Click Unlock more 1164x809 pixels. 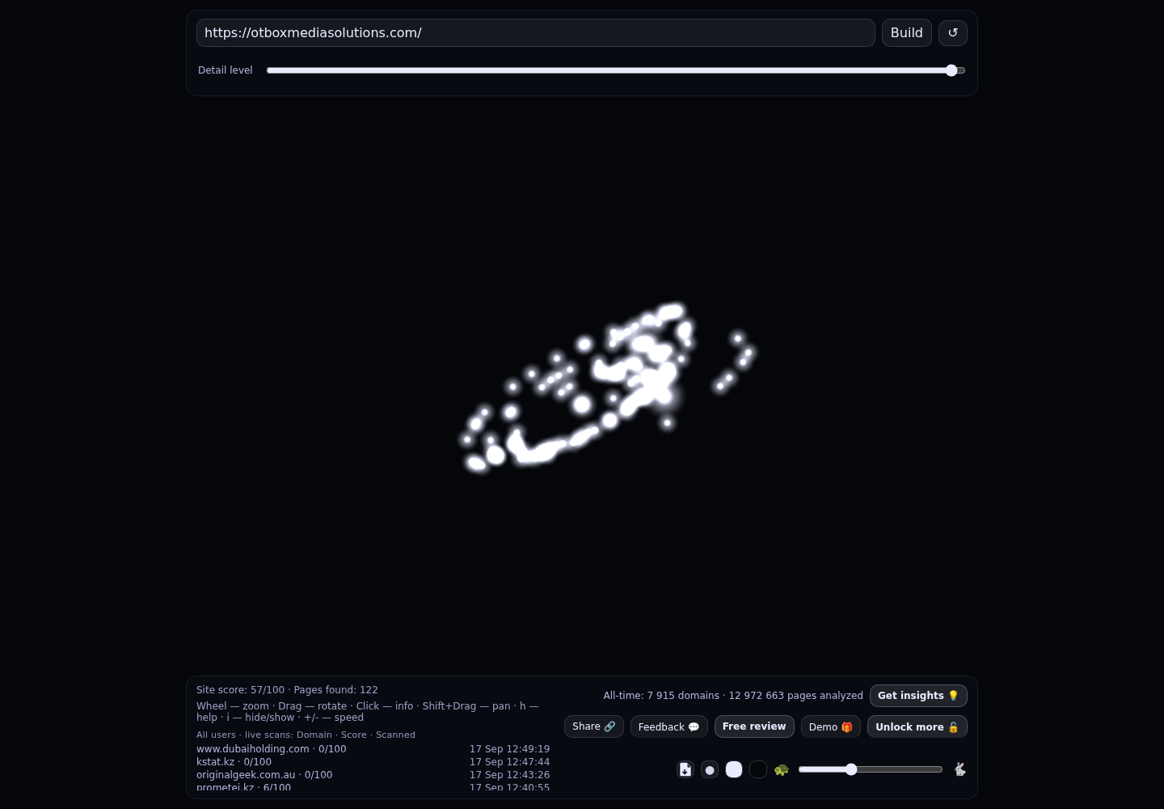(x=917, y=726)
